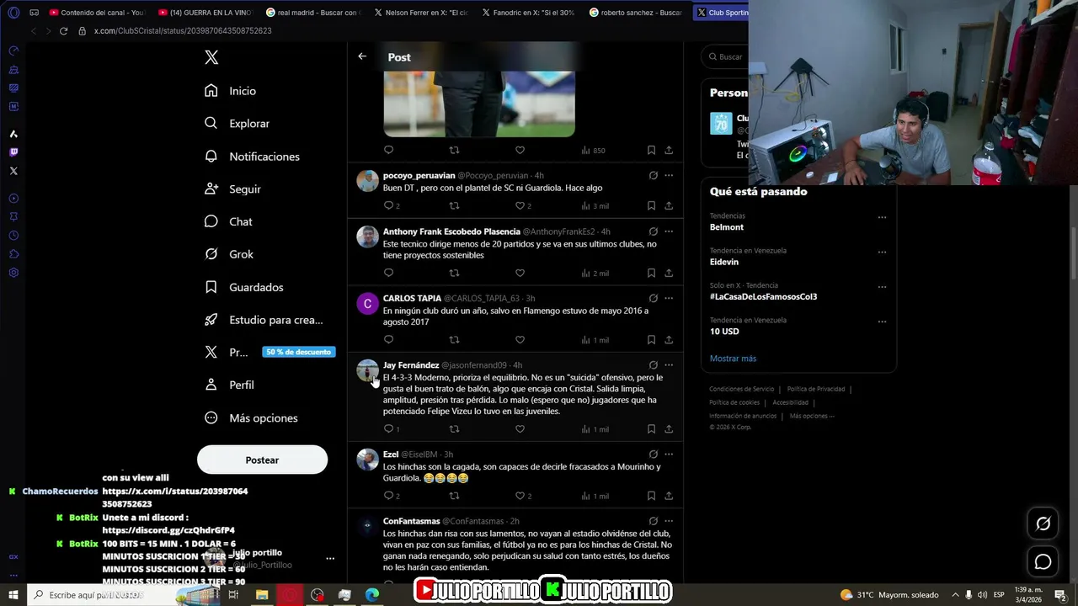Open more options on CARLOS TAPIA's comment
Viewport: 1078px width, 606px height.
tap(669, 298)
